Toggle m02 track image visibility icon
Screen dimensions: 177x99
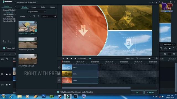[59, 67]
